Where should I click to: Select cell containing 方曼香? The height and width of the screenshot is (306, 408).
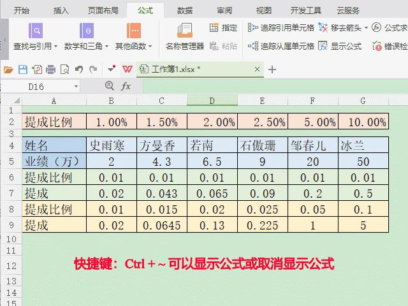click(161, 145)
